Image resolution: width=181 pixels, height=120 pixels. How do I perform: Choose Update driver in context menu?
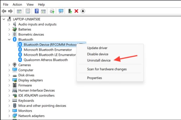97,48
